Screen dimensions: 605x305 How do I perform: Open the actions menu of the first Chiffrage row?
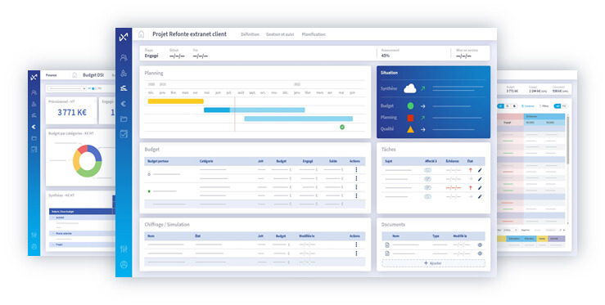point(356,244)
